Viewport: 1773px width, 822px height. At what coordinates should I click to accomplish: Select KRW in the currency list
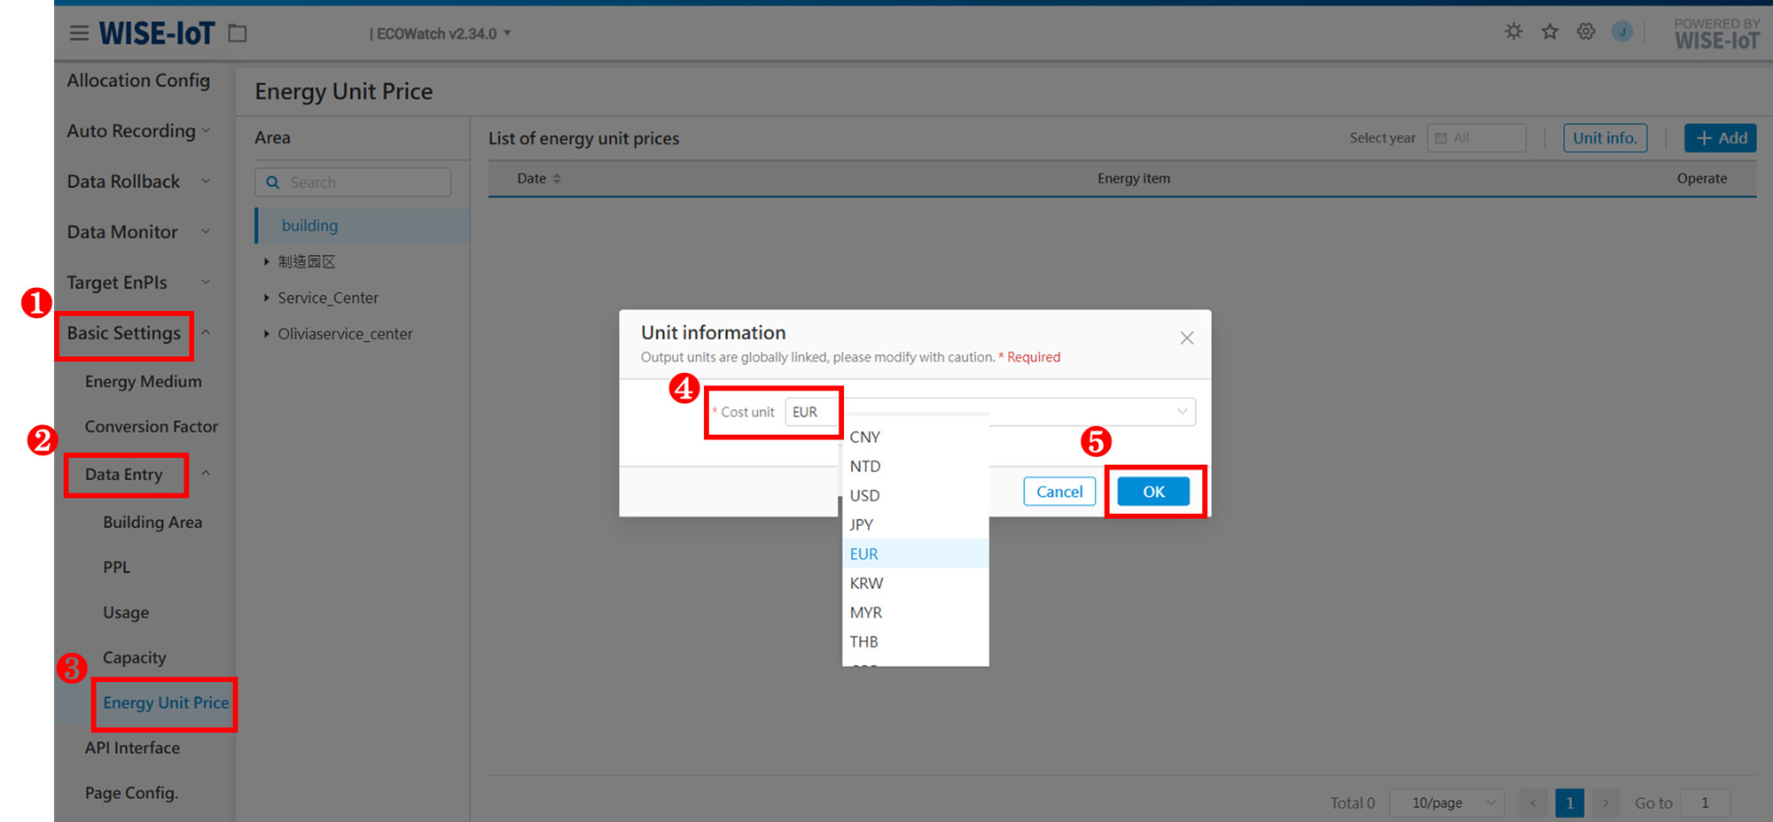[916, 583]
